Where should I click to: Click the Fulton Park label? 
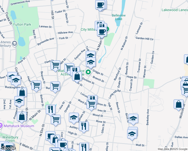pos(22,24)
